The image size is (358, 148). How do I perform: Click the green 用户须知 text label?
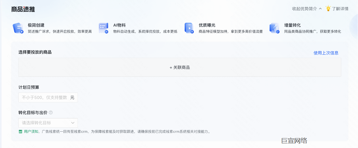31,132
